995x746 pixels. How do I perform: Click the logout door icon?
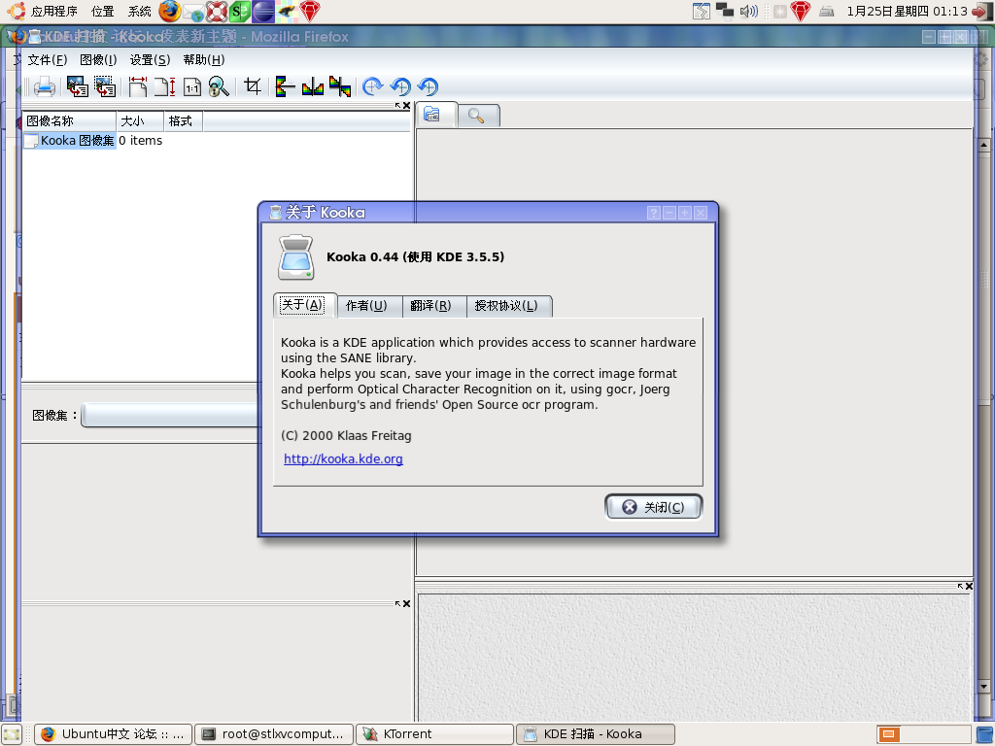(x=982, y=12)
